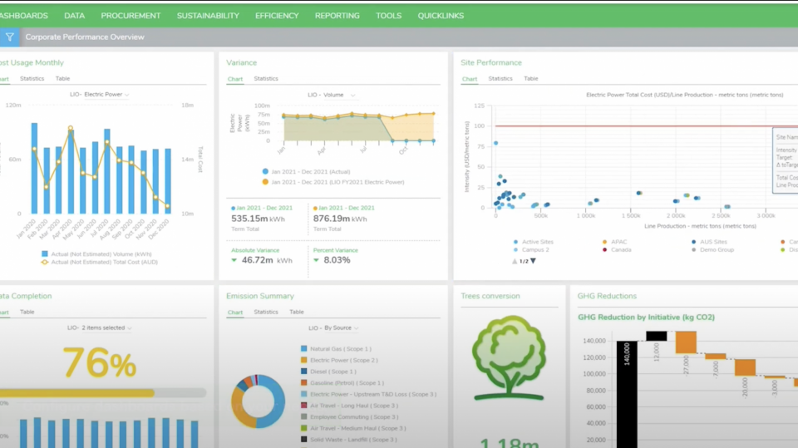This screenshot has width=798, height=448.
Task: Open the Sustainability menu
Action: (208, 15)
